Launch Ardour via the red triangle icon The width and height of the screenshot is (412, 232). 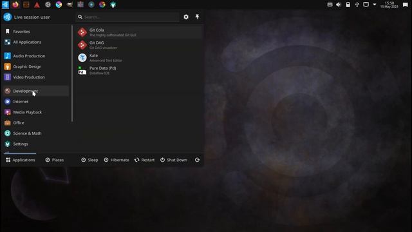point(37,5)
